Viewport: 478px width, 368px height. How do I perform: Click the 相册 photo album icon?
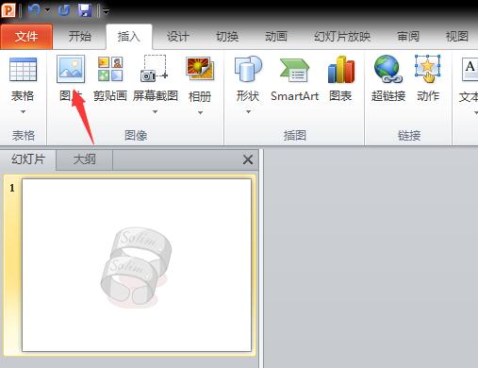point(200,69)
